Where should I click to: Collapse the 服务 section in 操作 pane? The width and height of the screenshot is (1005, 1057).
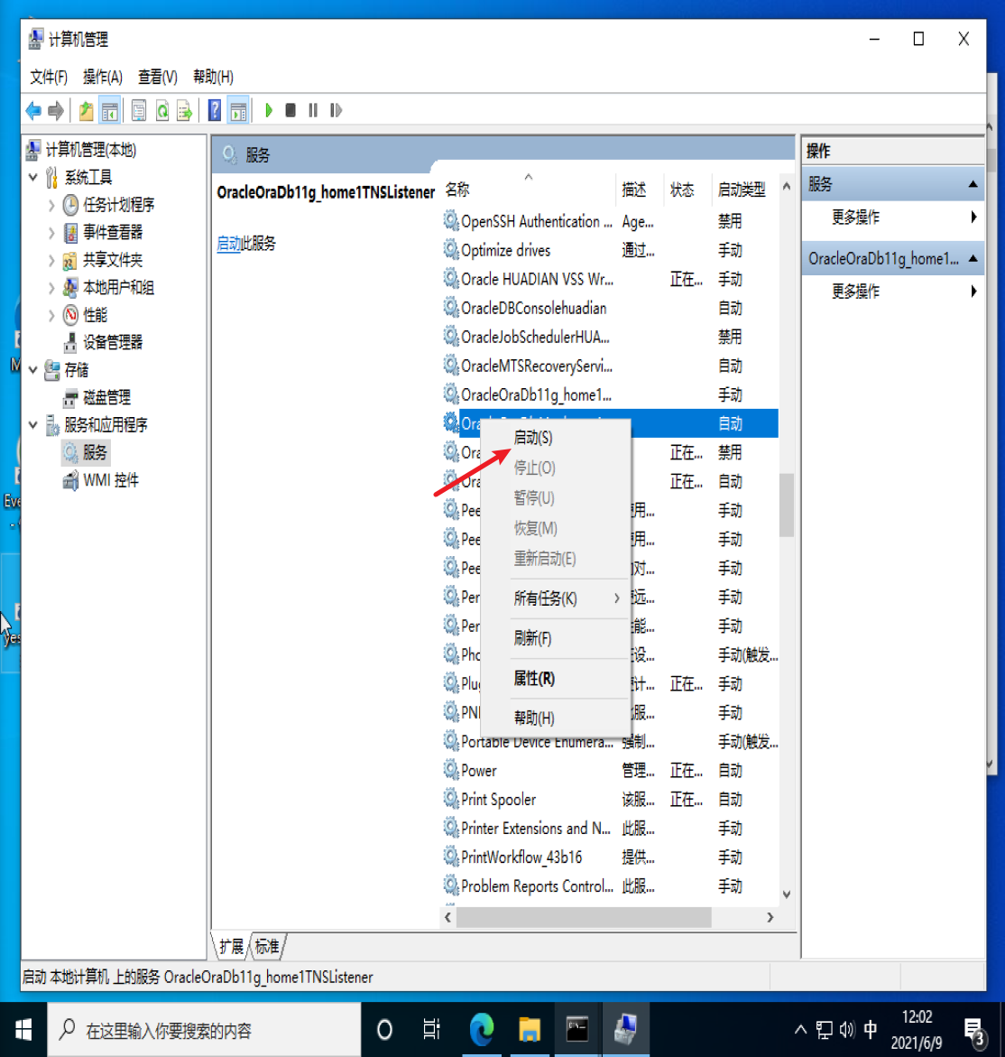click(973, 184)
